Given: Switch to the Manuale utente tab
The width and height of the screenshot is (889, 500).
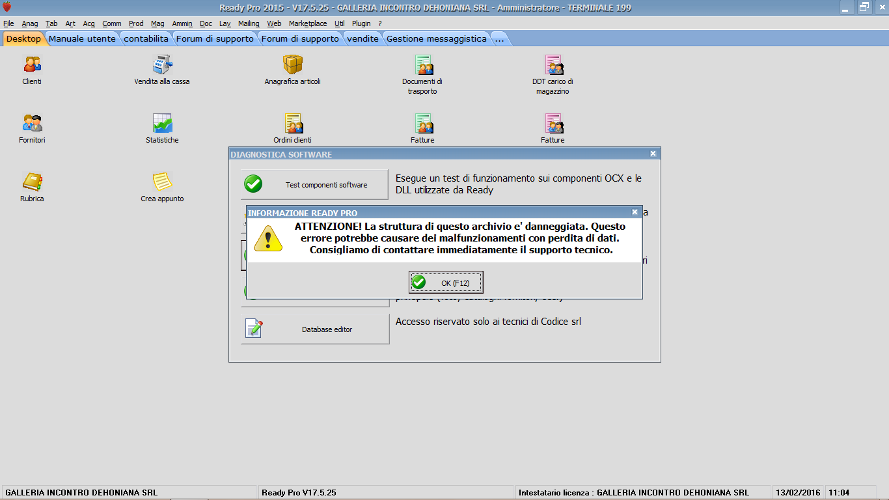Looking at the screenshot, I should 82,38.
